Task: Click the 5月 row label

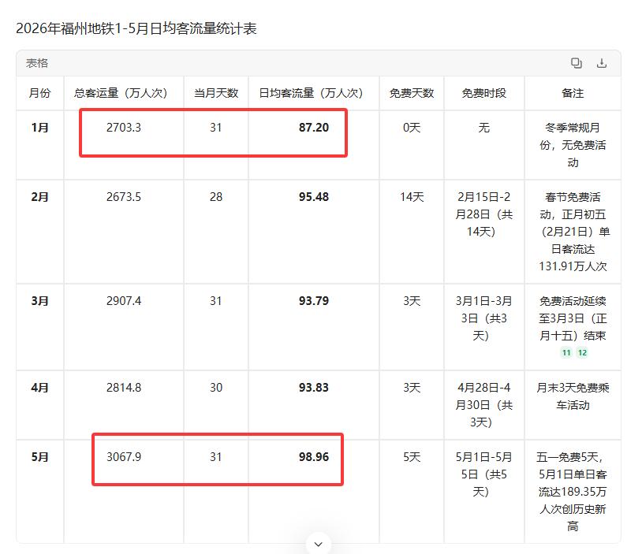Action: click(x=39, y=456)
